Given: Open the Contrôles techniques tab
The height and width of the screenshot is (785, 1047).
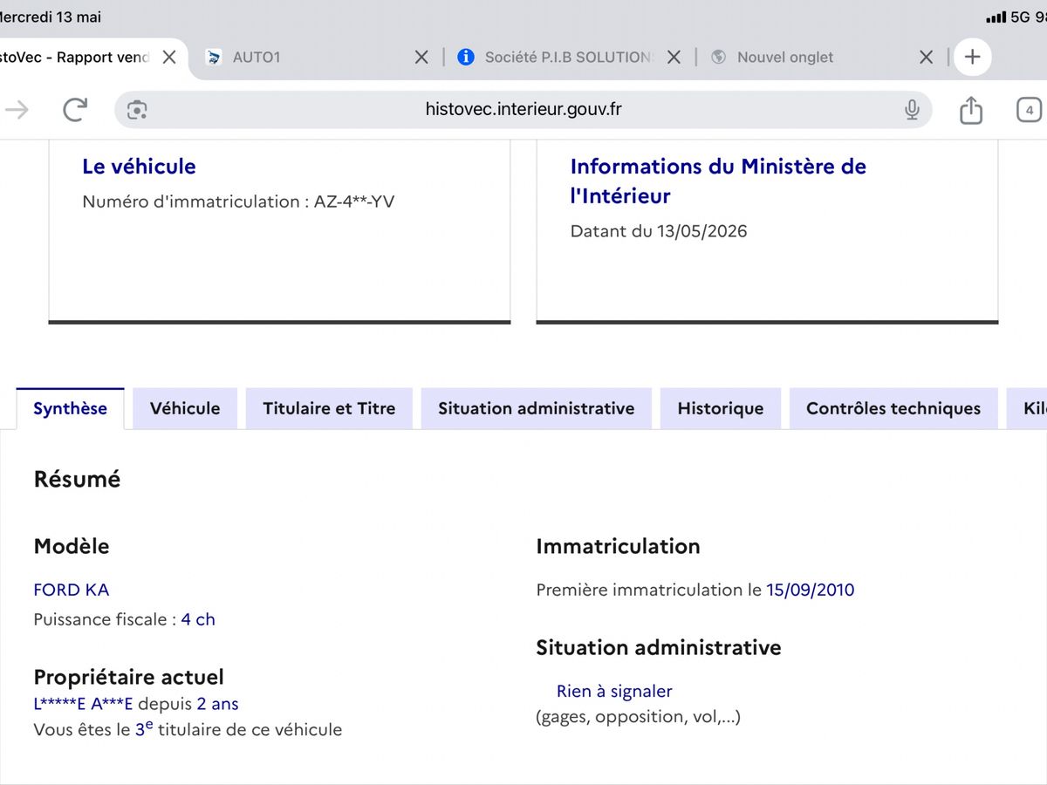Looking at the screenshot, I should 893,408.
